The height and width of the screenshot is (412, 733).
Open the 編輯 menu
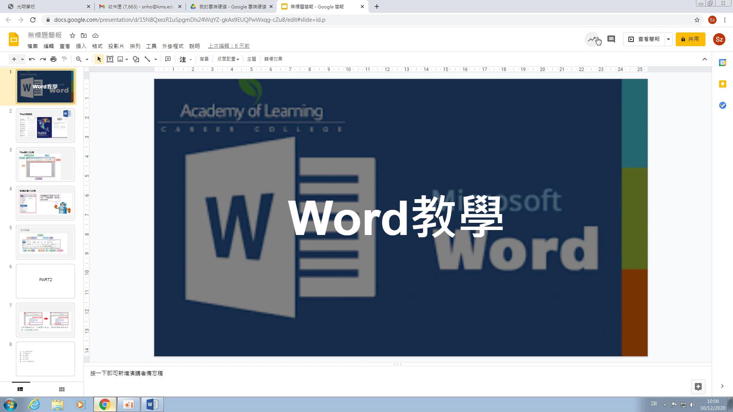pos(49,46)
